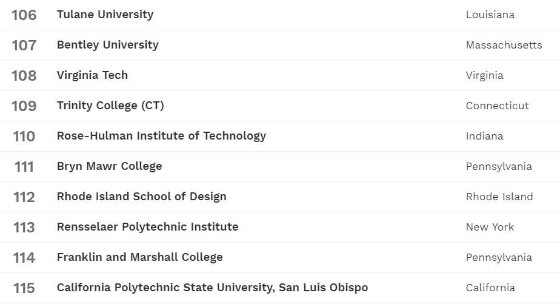Click the Connecticut state label
This screenshot has width=560, height=304.
click(497, 106)
